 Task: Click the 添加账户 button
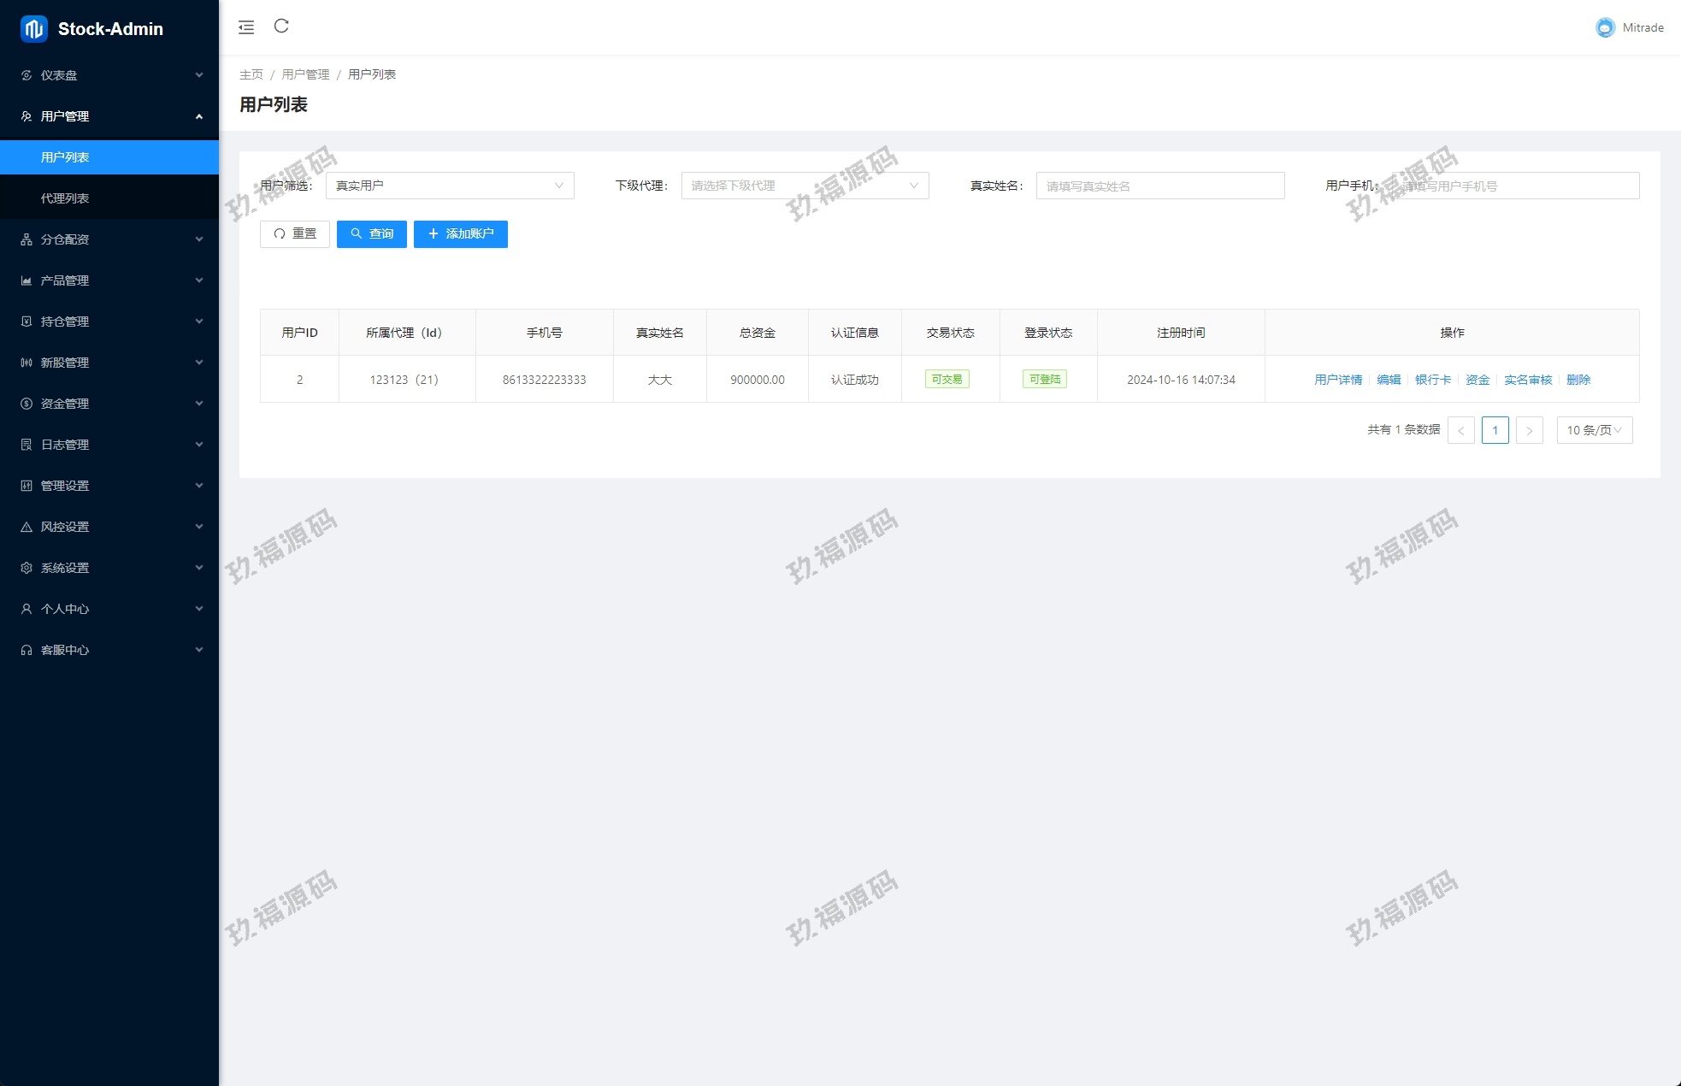(460, 234)
